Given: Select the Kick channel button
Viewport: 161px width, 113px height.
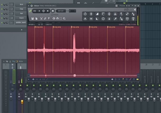Looking at the screenshot, I should coord(21,4).
